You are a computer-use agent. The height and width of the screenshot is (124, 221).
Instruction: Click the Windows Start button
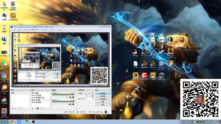[3, 122]
